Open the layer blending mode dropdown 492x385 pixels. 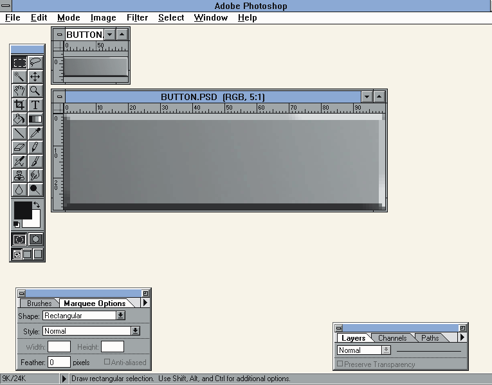pos(386,350)
